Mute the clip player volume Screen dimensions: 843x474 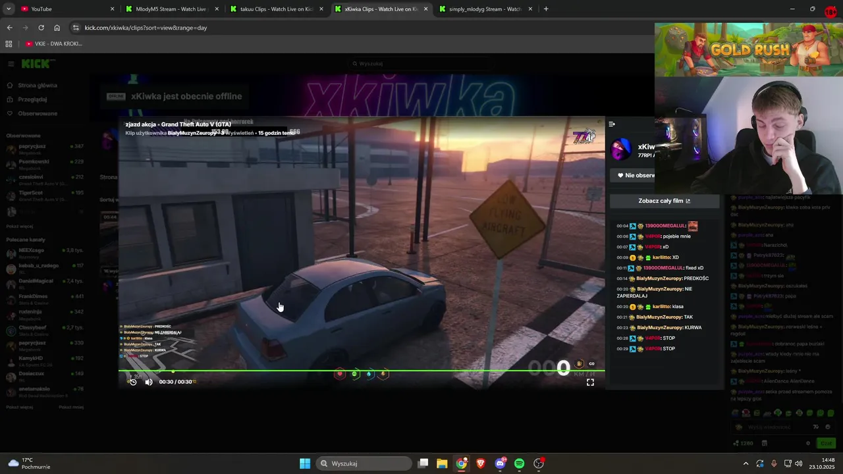click(x=149, y=382)
